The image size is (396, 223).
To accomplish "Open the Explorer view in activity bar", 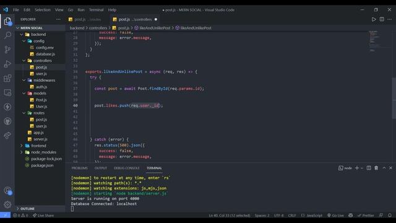I will coord(7,21).
